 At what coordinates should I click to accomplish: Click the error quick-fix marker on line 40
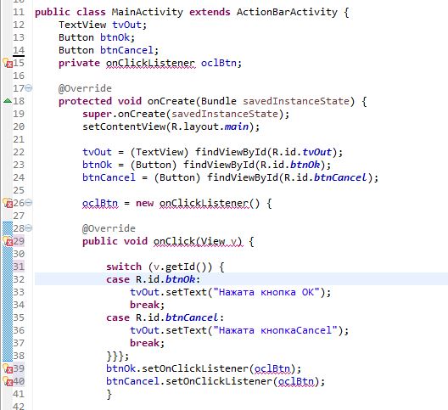(8, 381)
